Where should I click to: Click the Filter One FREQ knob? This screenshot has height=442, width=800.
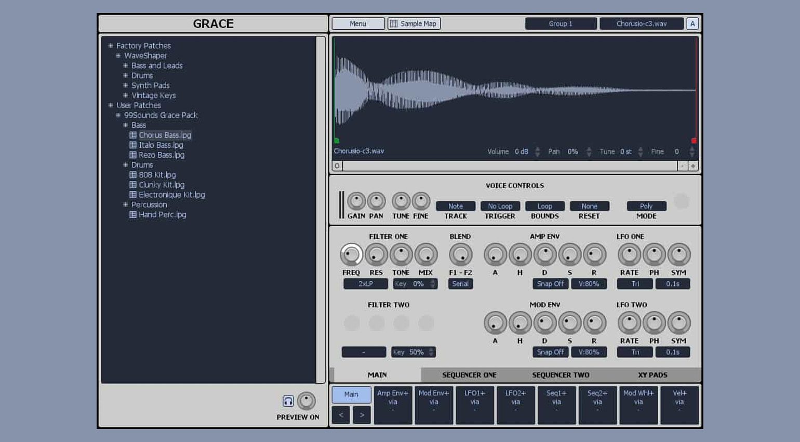pos(351,255)
